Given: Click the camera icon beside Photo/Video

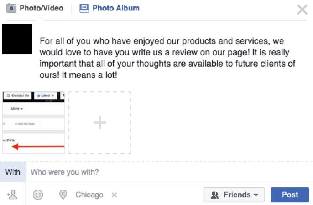Looking at the screenshot, I should (x=11, y=8).
